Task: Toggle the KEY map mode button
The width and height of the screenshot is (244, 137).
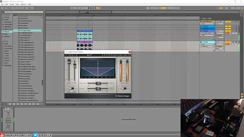Action: tap(224, 8)
